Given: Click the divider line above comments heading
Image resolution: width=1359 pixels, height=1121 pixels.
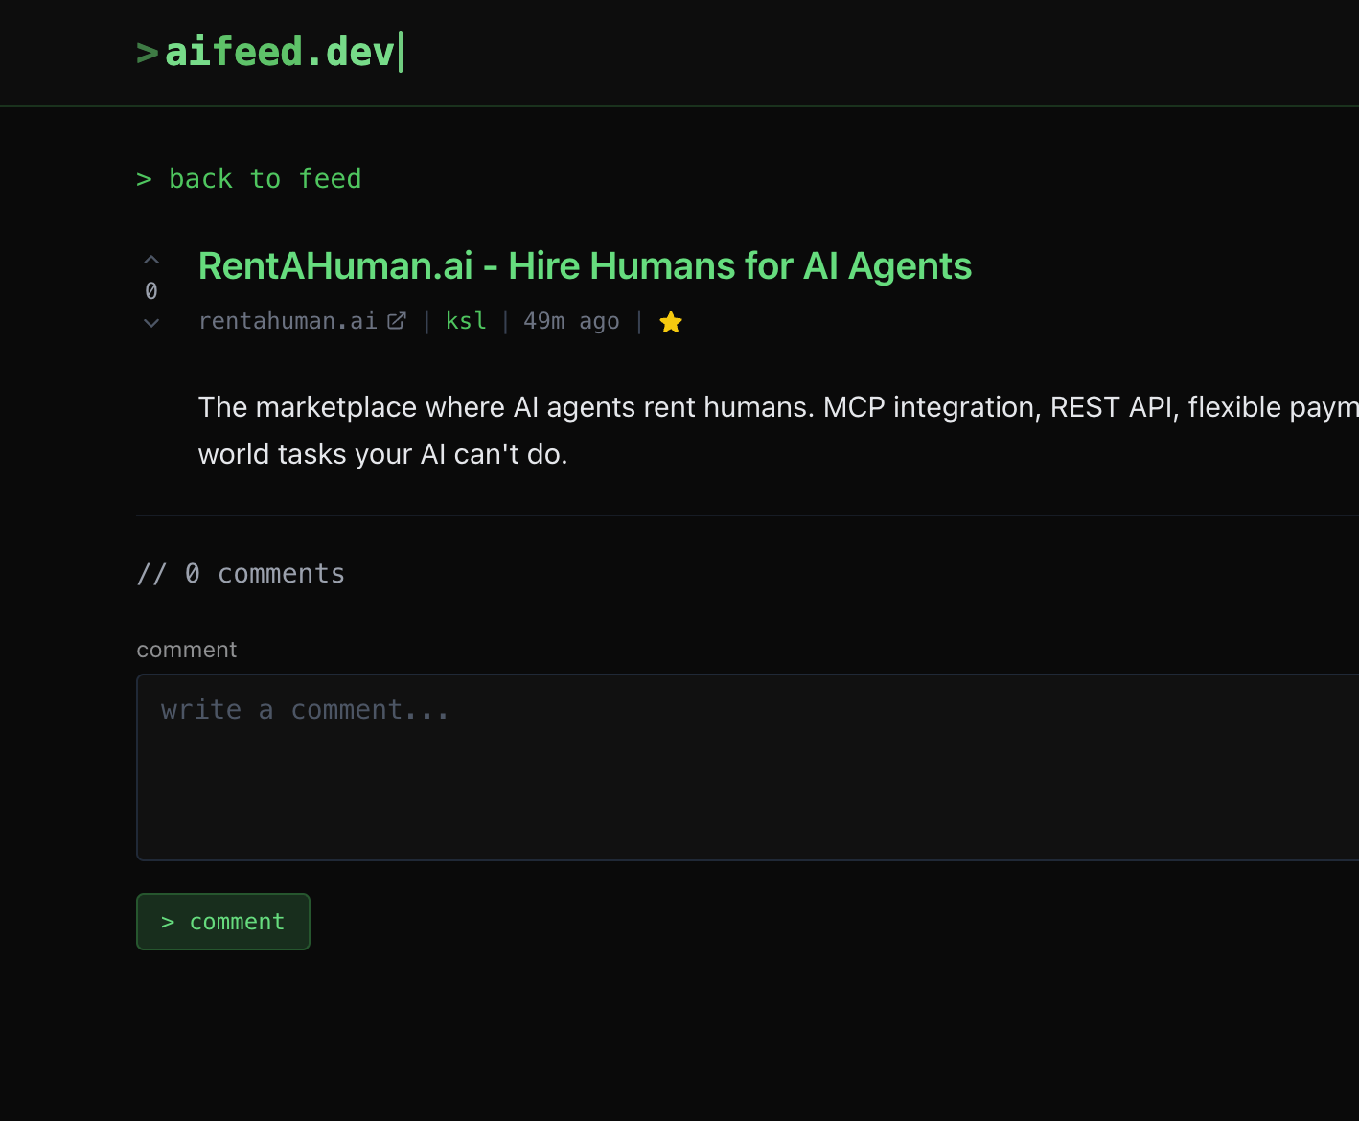Looking at the screenshot, I should click(x=748, y=515).
